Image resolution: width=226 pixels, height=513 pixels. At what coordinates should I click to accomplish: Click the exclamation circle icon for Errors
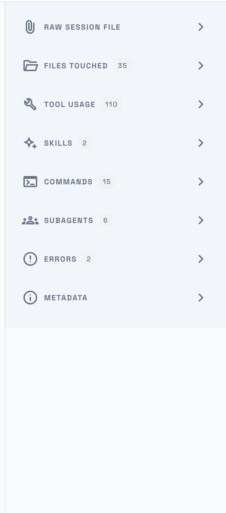tap(30, 259)
